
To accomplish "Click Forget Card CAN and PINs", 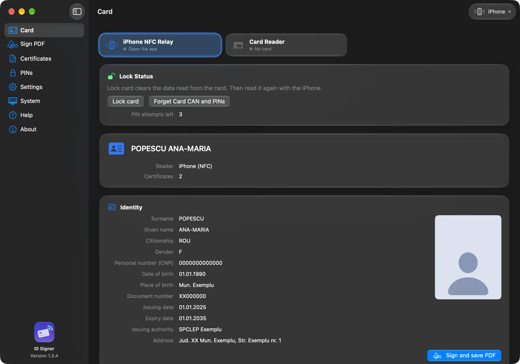I will click(189, 101).
